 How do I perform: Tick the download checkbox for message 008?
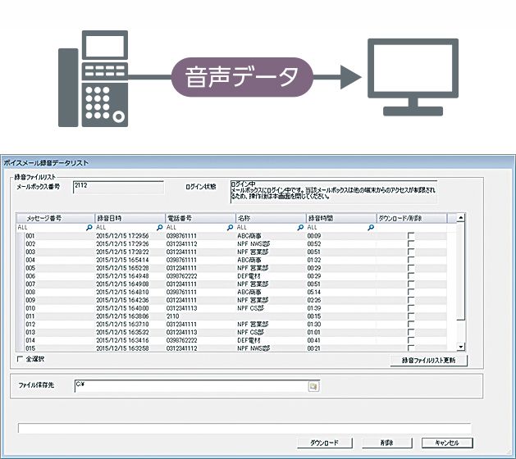click(x=411, y=292)
